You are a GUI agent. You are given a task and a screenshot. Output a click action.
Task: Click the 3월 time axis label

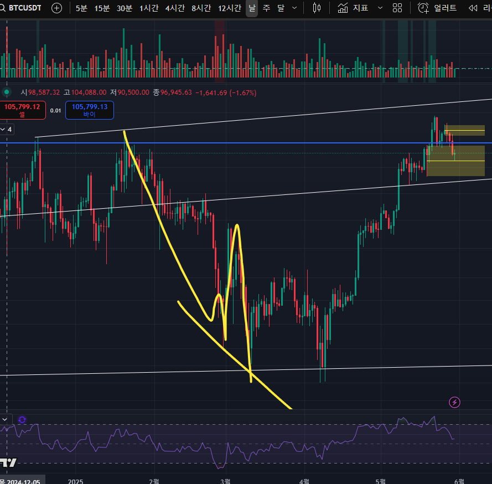point(226,481)
